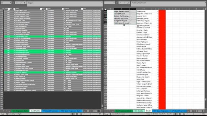The width and height of the screenshot is (207, 116).
Task: Select red filled cell in column F
Action: point(162,60)
